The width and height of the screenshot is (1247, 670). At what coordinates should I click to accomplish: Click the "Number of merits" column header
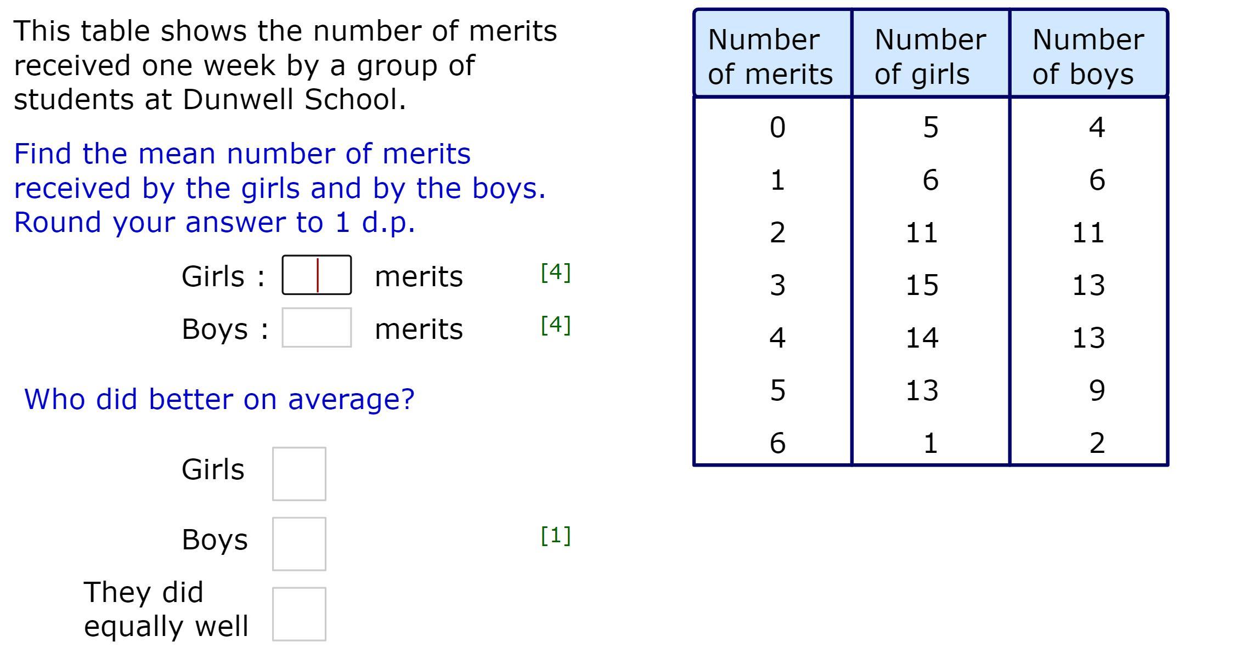tap(772, 56)
